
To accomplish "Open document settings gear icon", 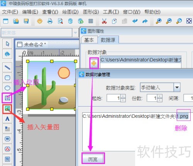I will coord(40,21).
